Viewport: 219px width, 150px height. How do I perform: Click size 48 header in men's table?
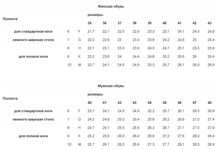(210, 103)
